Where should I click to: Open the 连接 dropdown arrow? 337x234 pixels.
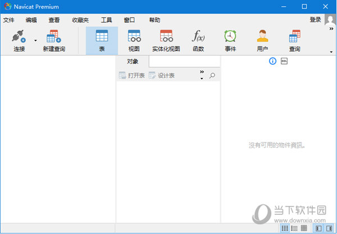[x=35, y=40]
